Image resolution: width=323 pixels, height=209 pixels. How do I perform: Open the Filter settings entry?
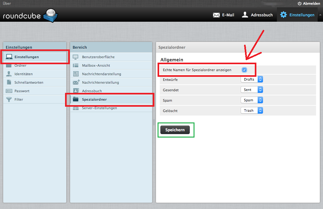pos(35,99)
